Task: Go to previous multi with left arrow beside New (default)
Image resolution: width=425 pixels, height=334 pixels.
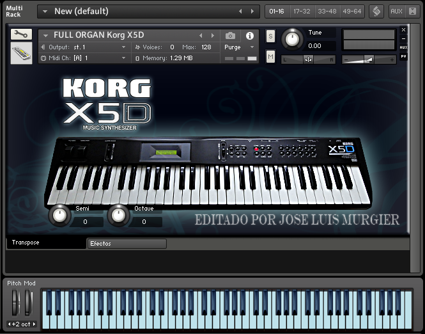Action: [240, 12]
